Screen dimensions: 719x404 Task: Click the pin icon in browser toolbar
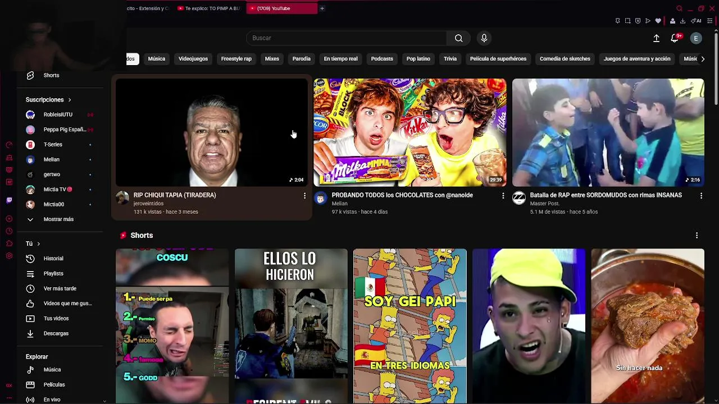[617, 21]
